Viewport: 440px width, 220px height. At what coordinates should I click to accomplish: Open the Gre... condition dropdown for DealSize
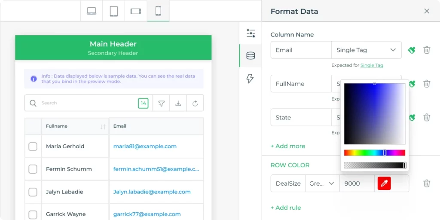pos(322,183)
